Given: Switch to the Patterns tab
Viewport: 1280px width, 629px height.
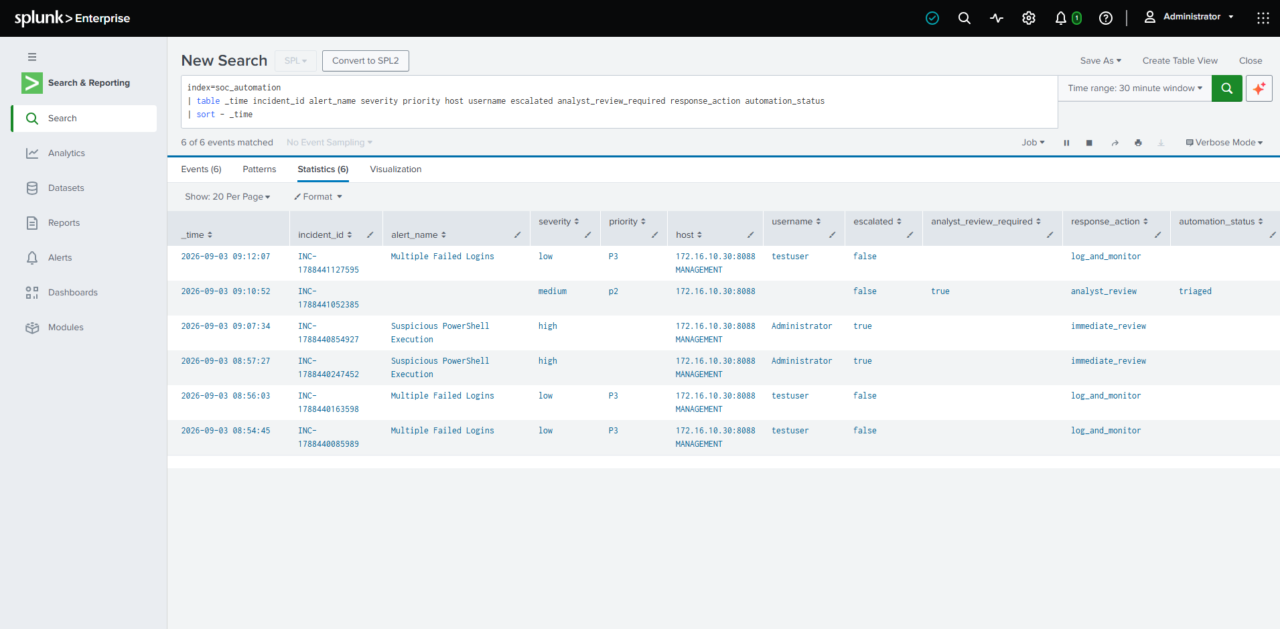Looking at the screenshot, I should coord(259,169).
